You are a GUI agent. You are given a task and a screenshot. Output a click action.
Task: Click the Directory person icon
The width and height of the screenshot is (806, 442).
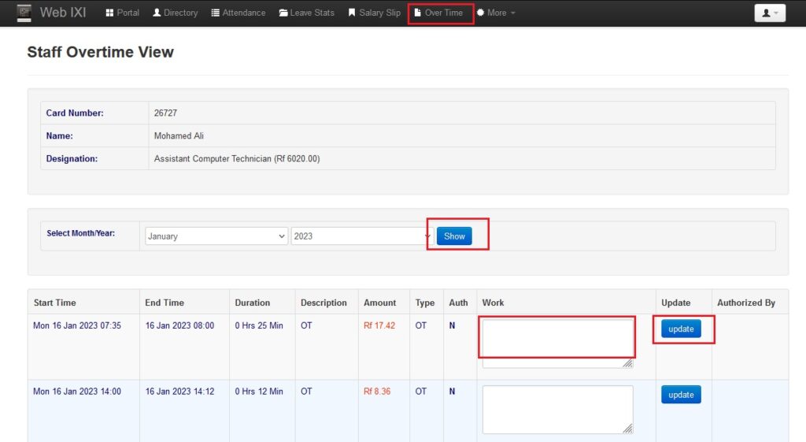coord(157,13)
